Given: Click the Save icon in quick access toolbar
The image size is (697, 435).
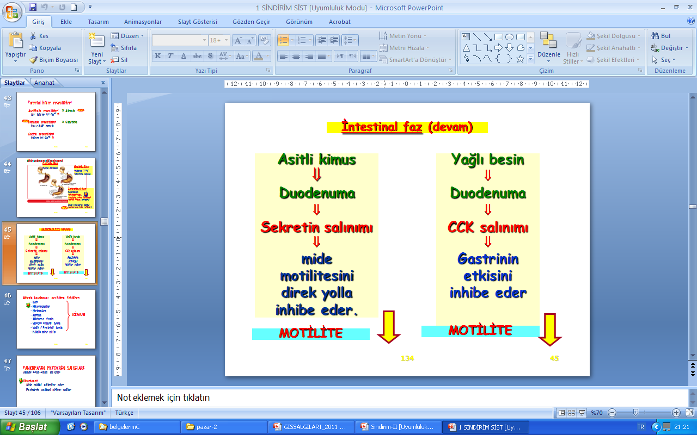Looking at the screenshot, I should point(33,8).
